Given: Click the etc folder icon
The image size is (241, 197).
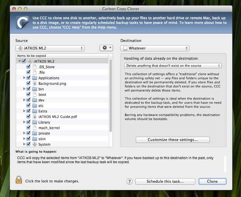Looking at the screenshot, I should [35, 106].
